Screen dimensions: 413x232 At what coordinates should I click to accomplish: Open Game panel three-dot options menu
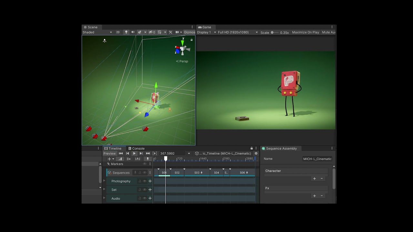tap(332, 27)
